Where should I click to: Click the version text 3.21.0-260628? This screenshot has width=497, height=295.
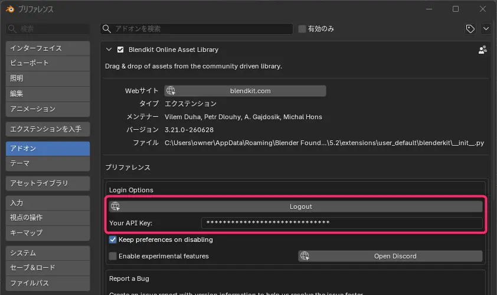click(189, 130)
